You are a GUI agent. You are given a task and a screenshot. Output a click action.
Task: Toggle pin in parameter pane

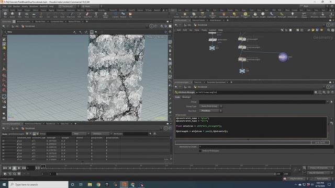328,87
